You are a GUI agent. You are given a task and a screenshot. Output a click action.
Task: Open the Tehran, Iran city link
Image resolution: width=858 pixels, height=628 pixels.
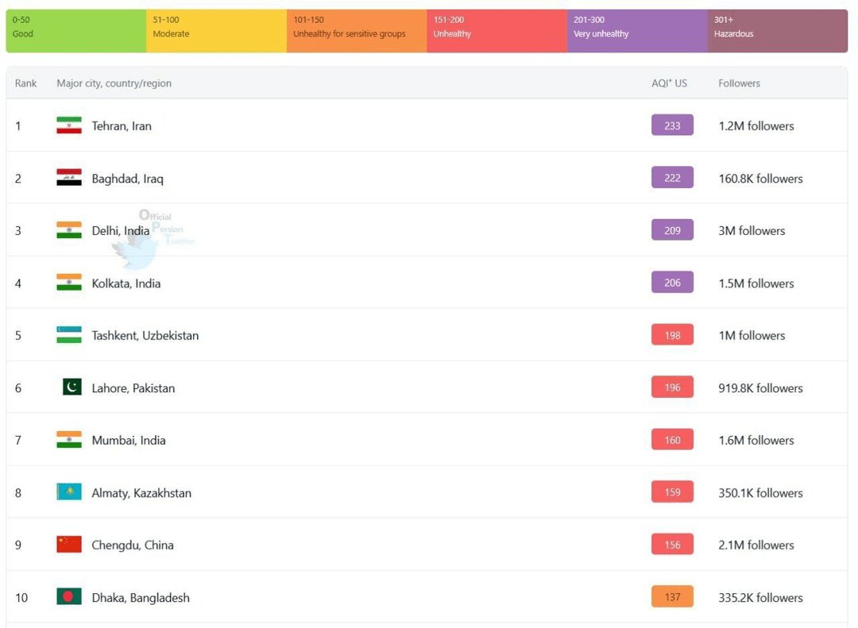point(122,125)
